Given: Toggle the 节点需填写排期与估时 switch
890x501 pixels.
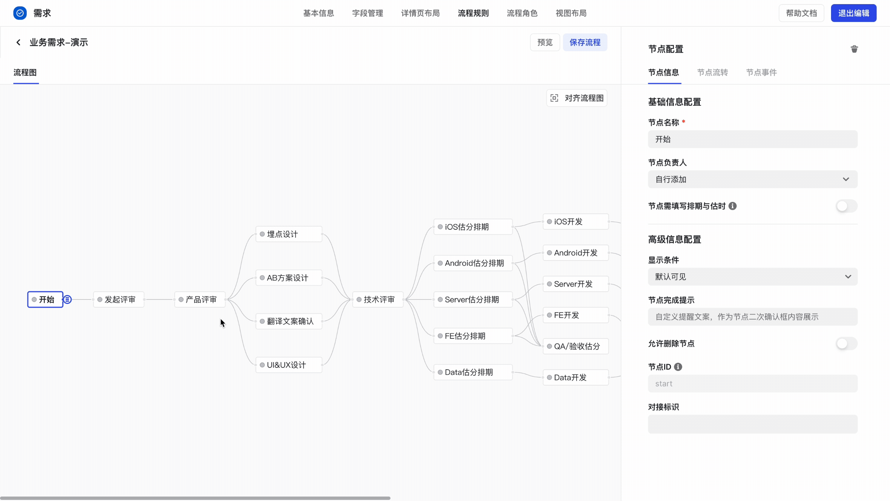Looking at the screenshot, I should point(846,206).
